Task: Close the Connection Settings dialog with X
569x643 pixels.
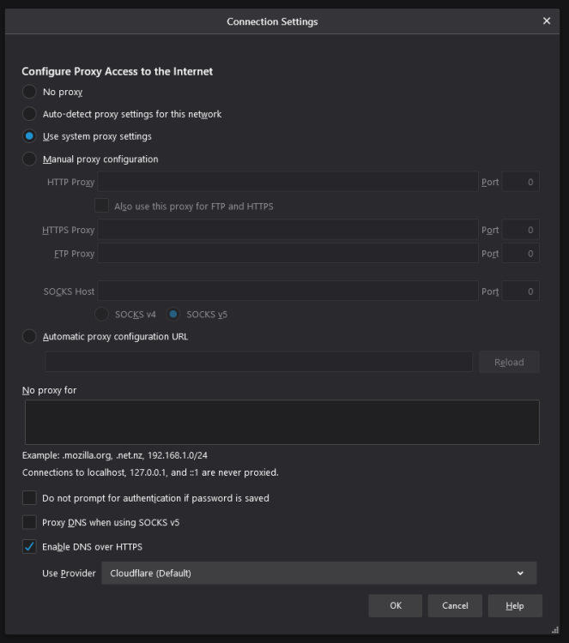Action: pos(547,21)
